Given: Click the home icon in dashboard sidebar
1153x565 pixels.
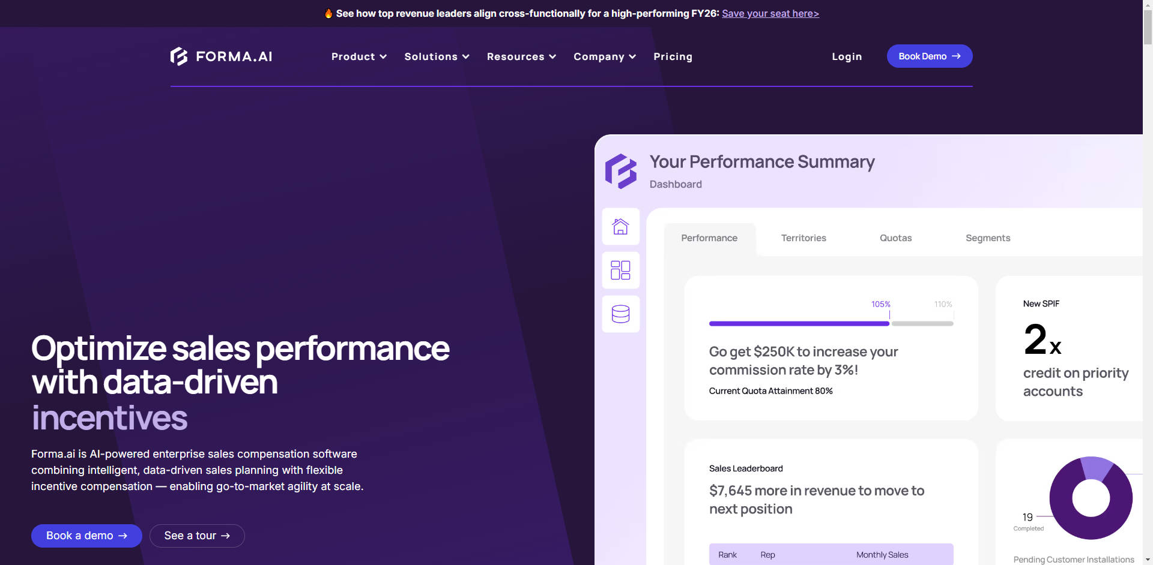Looking at the screenshot, I should pyautogui.click(x=620, y=227).
